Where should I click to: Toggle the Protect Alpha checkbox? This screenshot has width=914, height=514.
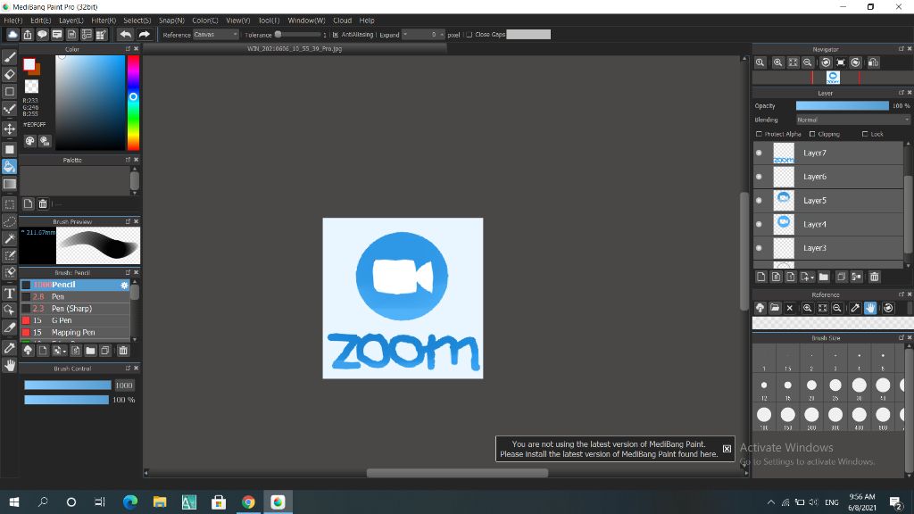coord(759,134)
